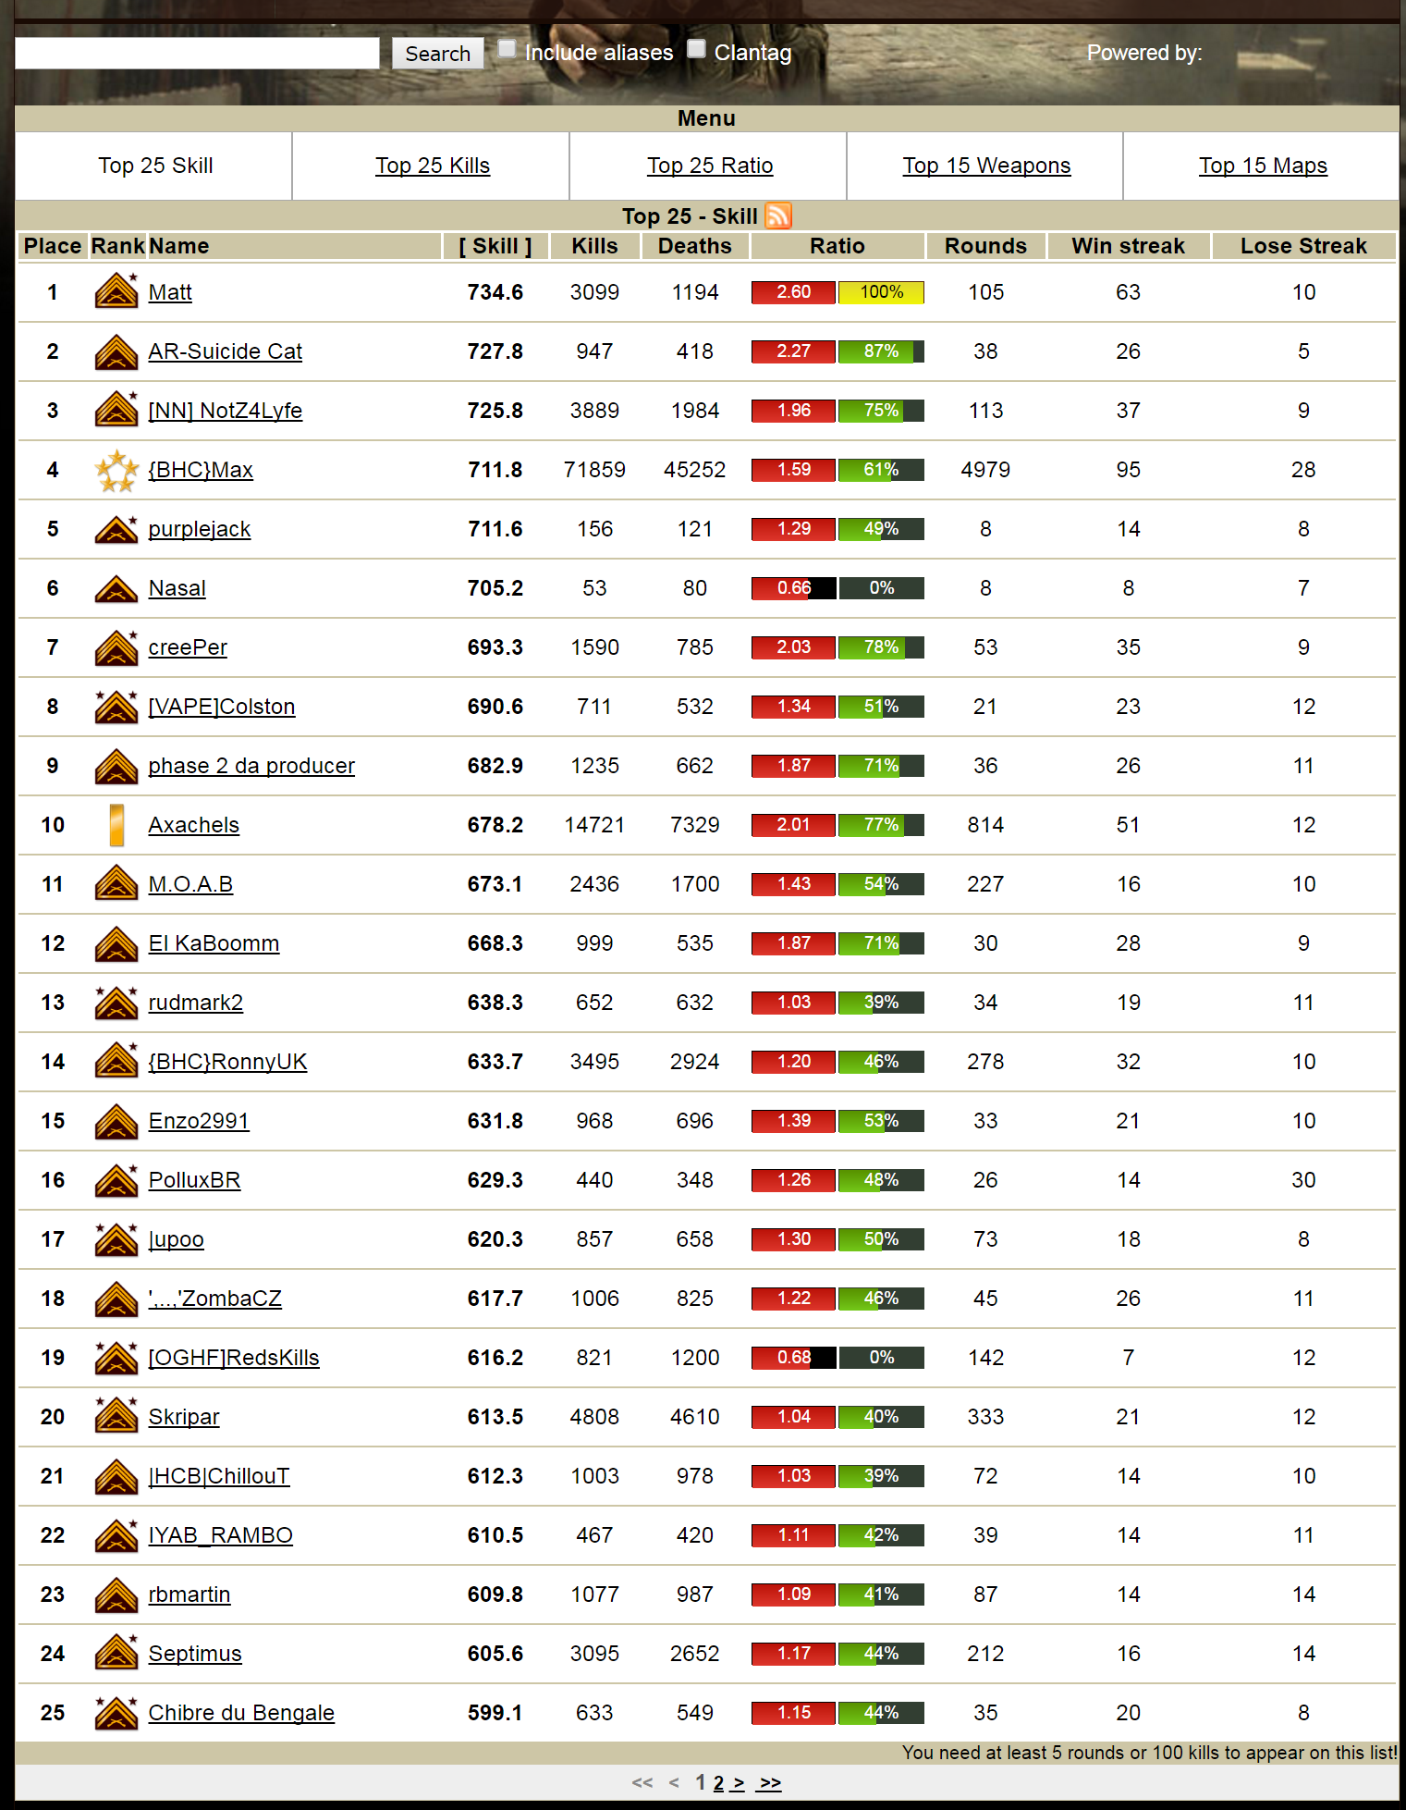Click the Lose Streak column header

pyautogui.click(x=1303, y=246)
